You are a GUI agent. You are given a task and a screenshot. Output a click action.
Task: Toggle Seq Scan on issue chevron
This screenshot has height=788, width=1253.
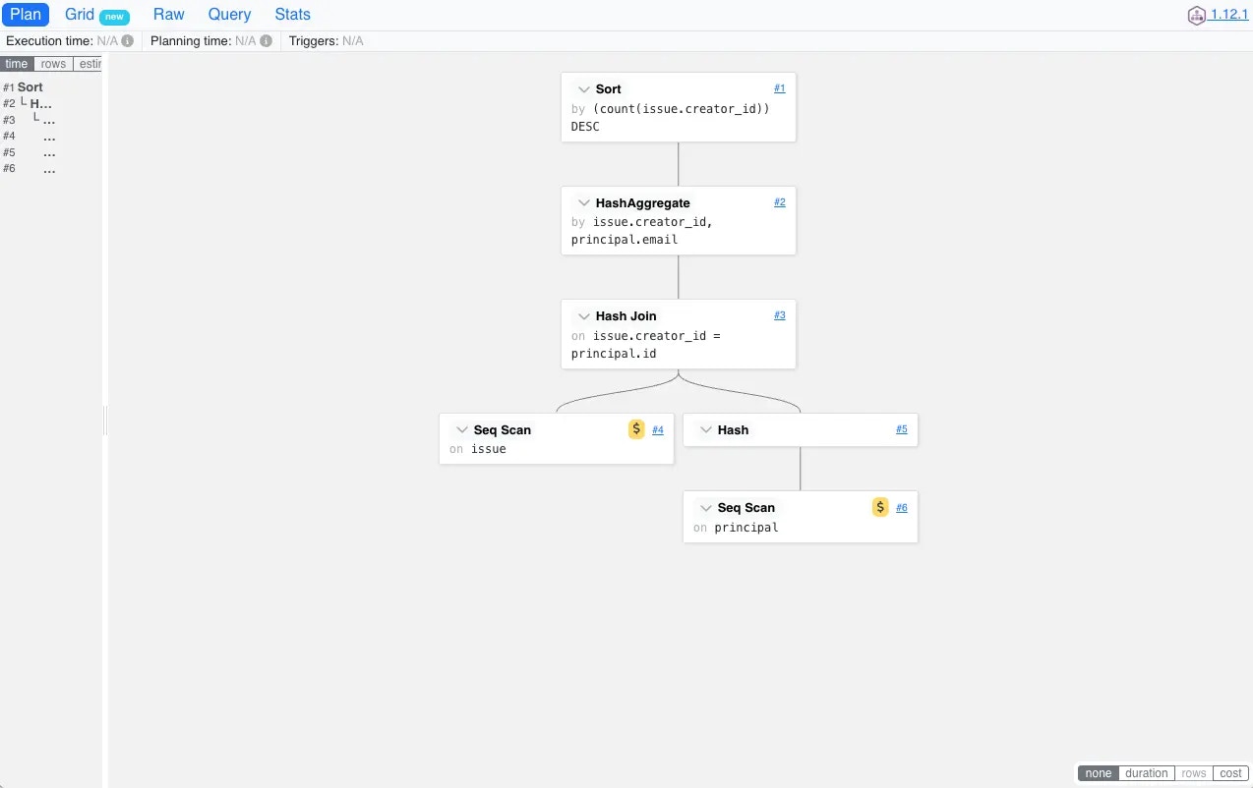(462, 430)
